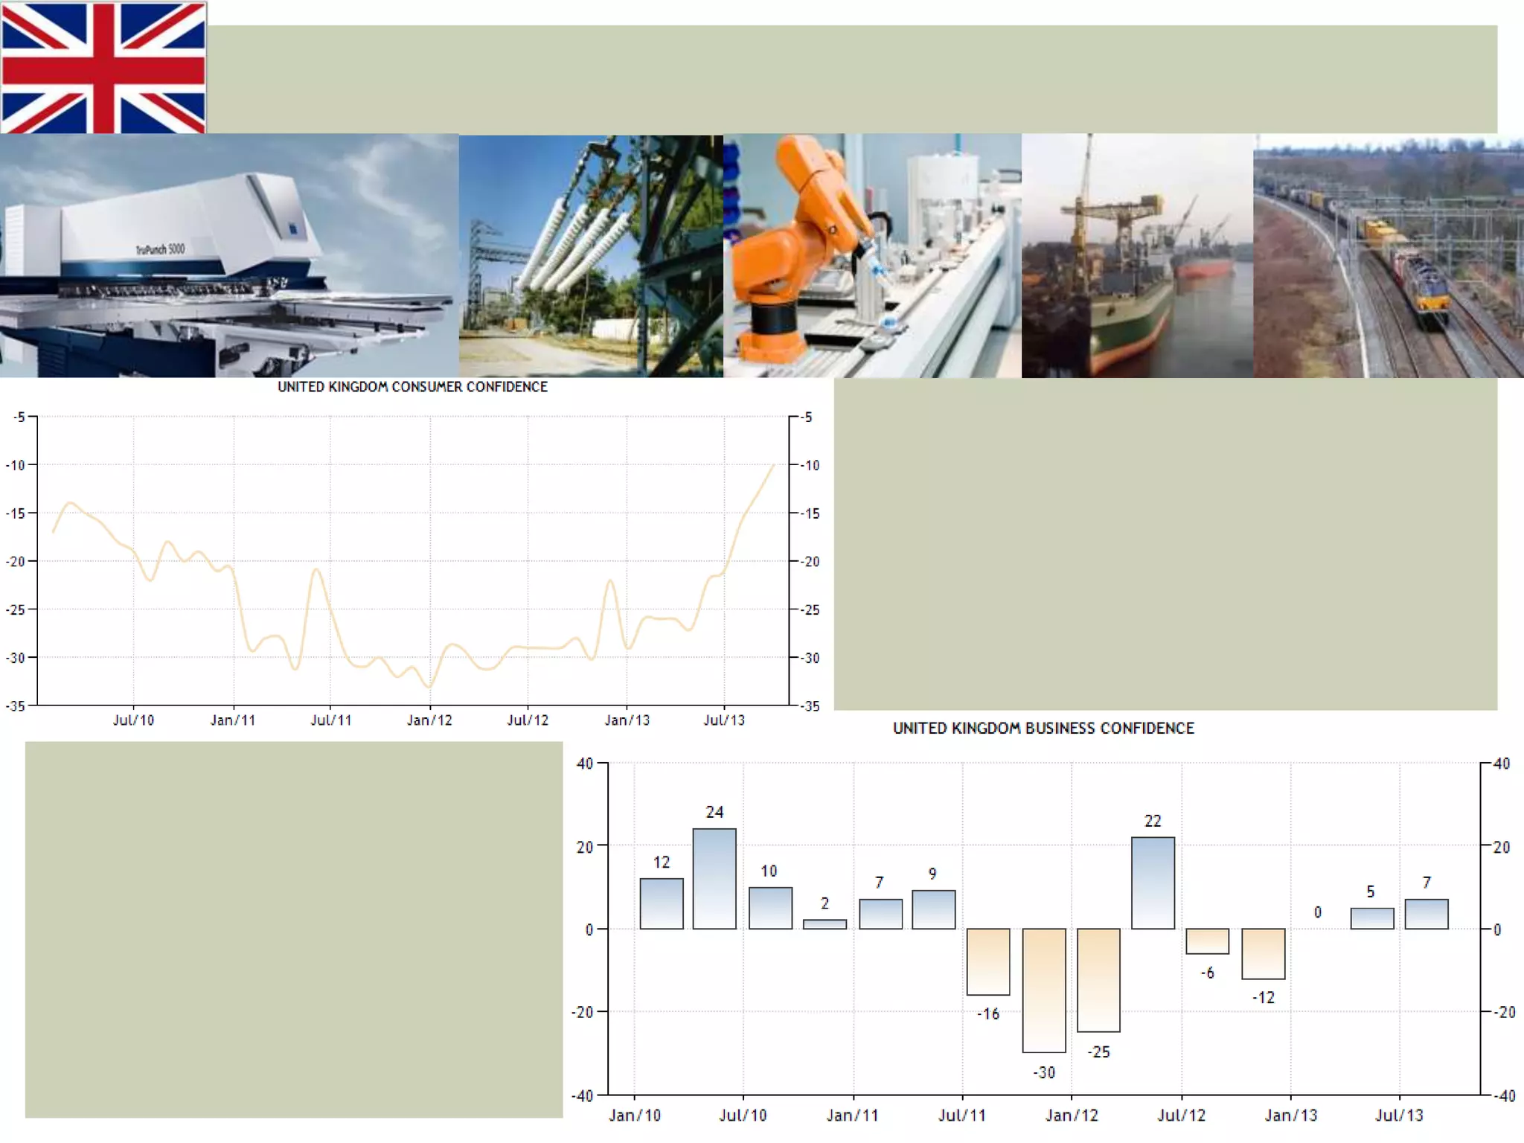Click the United Kingdom Consumer Confidence title

(x=412, y=387)
